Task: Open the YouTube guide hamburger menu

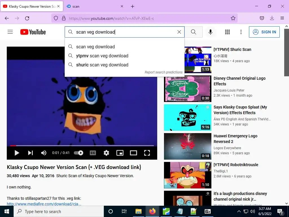Action: coord(10,32)
